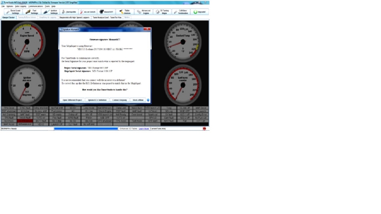Switch to the Graphing & Logging tab

[x=48, y=17]
